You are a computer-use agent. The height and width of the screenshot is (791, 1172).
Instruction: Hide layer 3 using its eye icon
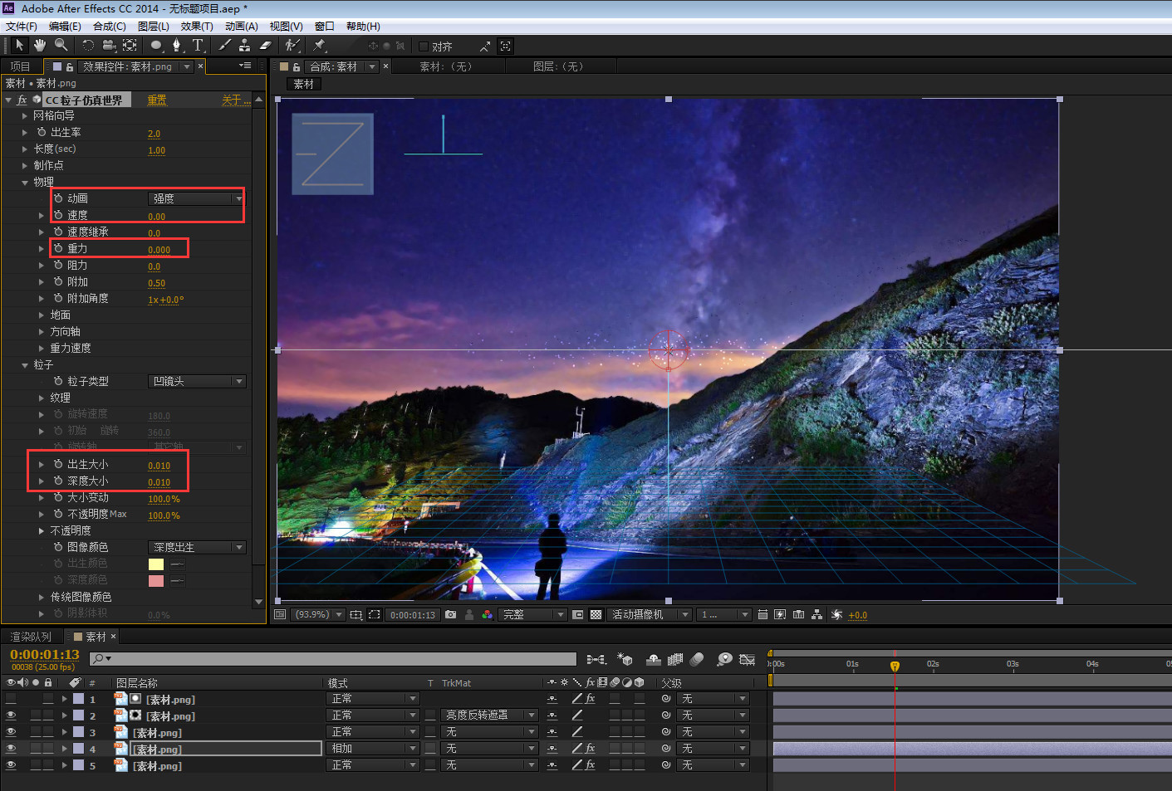11,732
